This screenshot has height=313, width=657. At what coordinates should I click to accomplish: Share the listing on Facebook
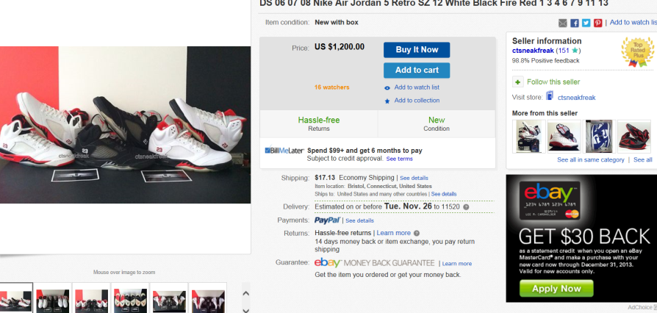(575, 23)
